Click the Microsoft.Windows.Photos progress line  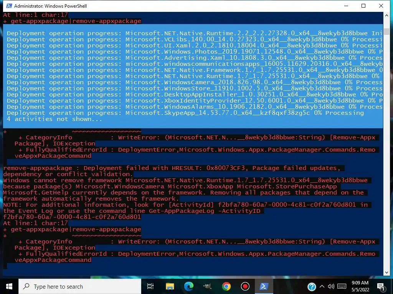(195, 52)
